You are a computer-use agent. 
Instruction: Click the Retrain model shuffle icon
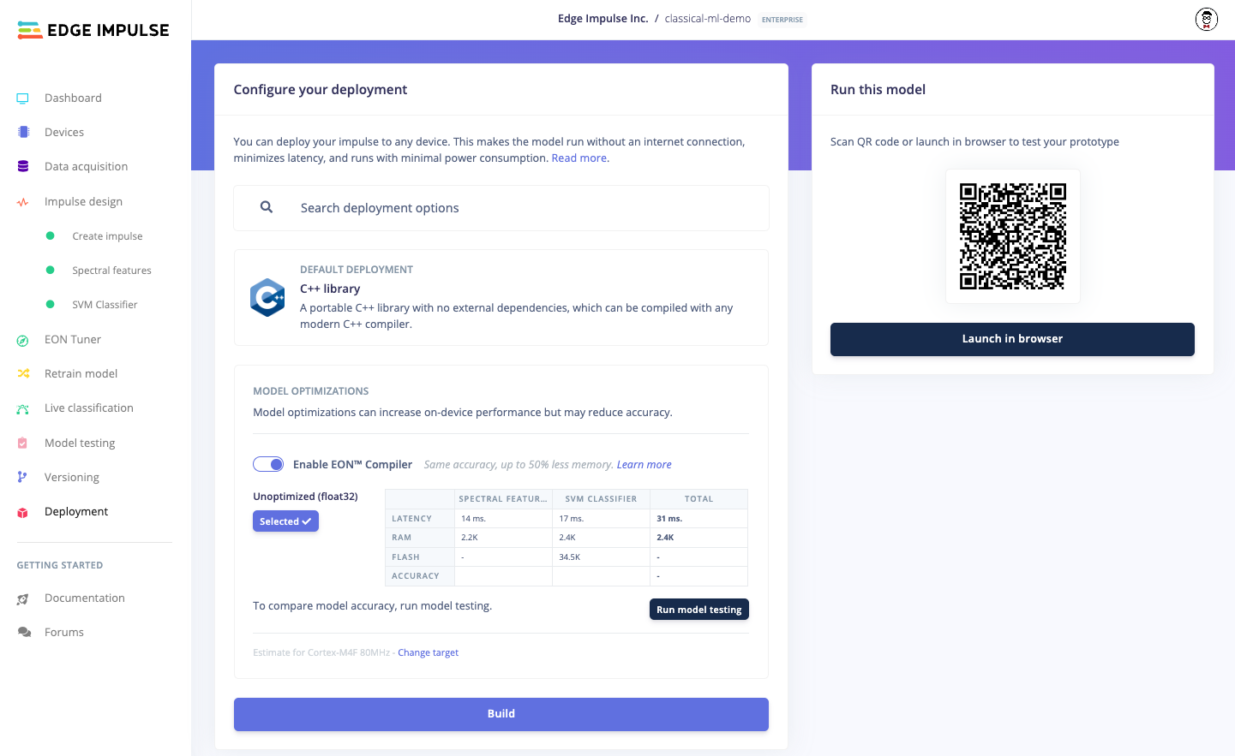pyautogui.click(x=23, y=374)
